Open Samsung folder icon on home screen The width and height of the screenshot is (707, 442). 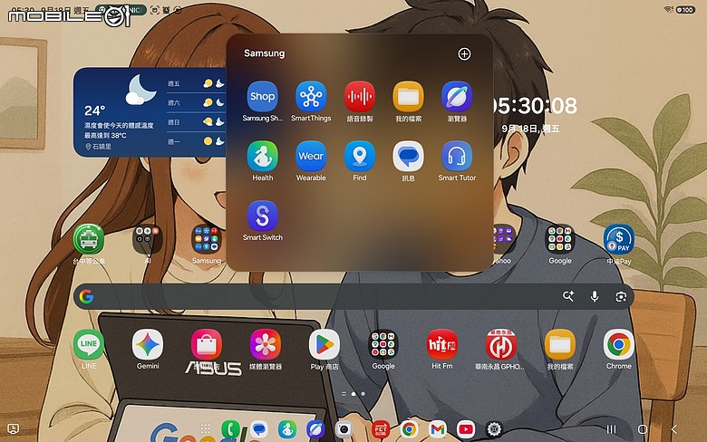[x=207, y=239]
